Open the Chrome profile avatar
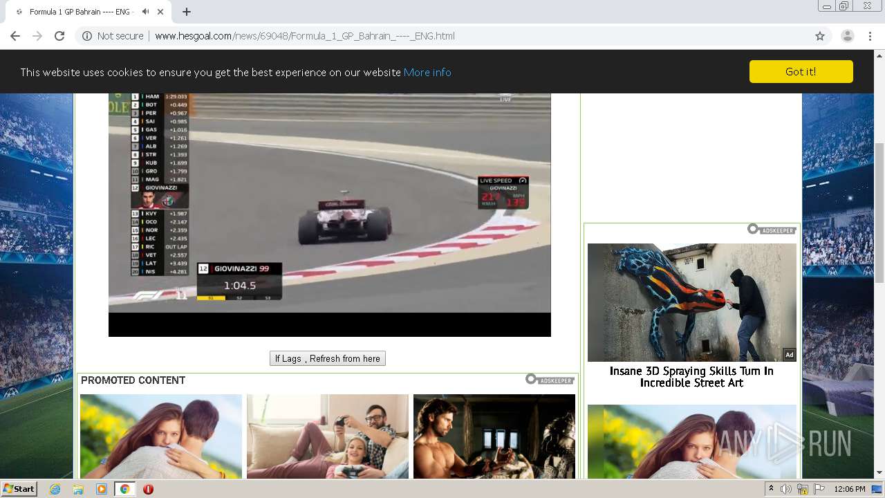885x498 pixels. coord(848,36)
